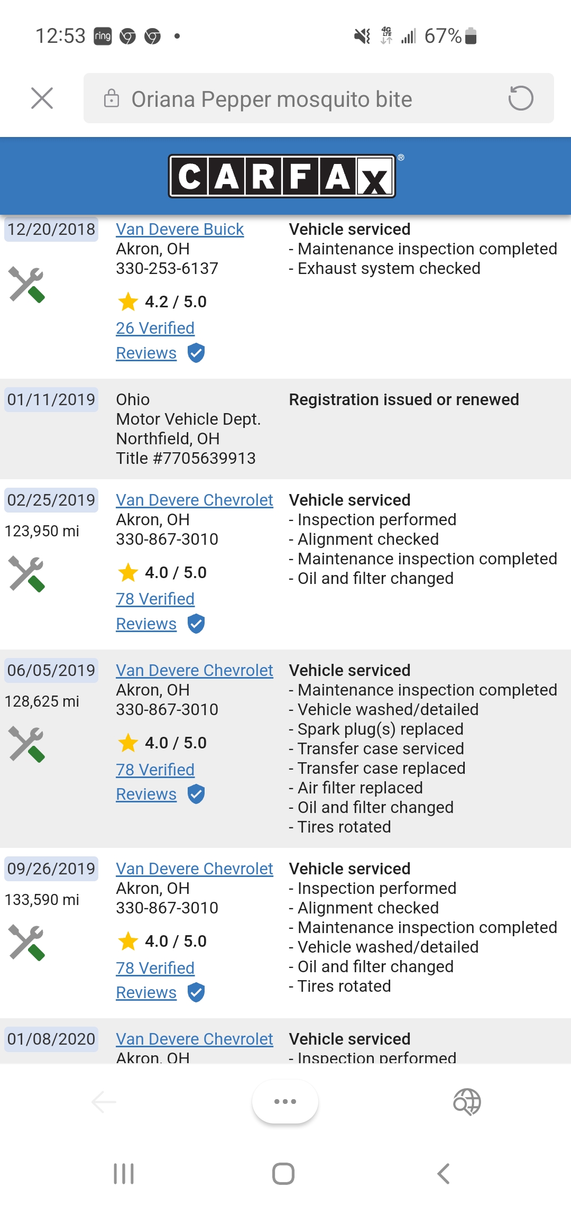Tap the Van Devere Chevrolet link dated 01/08/2020
This screenshot has width=571, height=1206.
pyautogui.click(x=194, y=1039)
